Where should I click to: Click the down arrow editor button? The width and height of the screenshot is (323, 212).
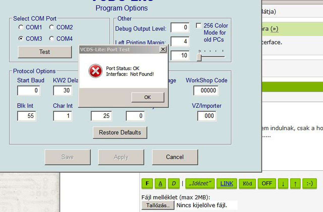click(283, 183)
